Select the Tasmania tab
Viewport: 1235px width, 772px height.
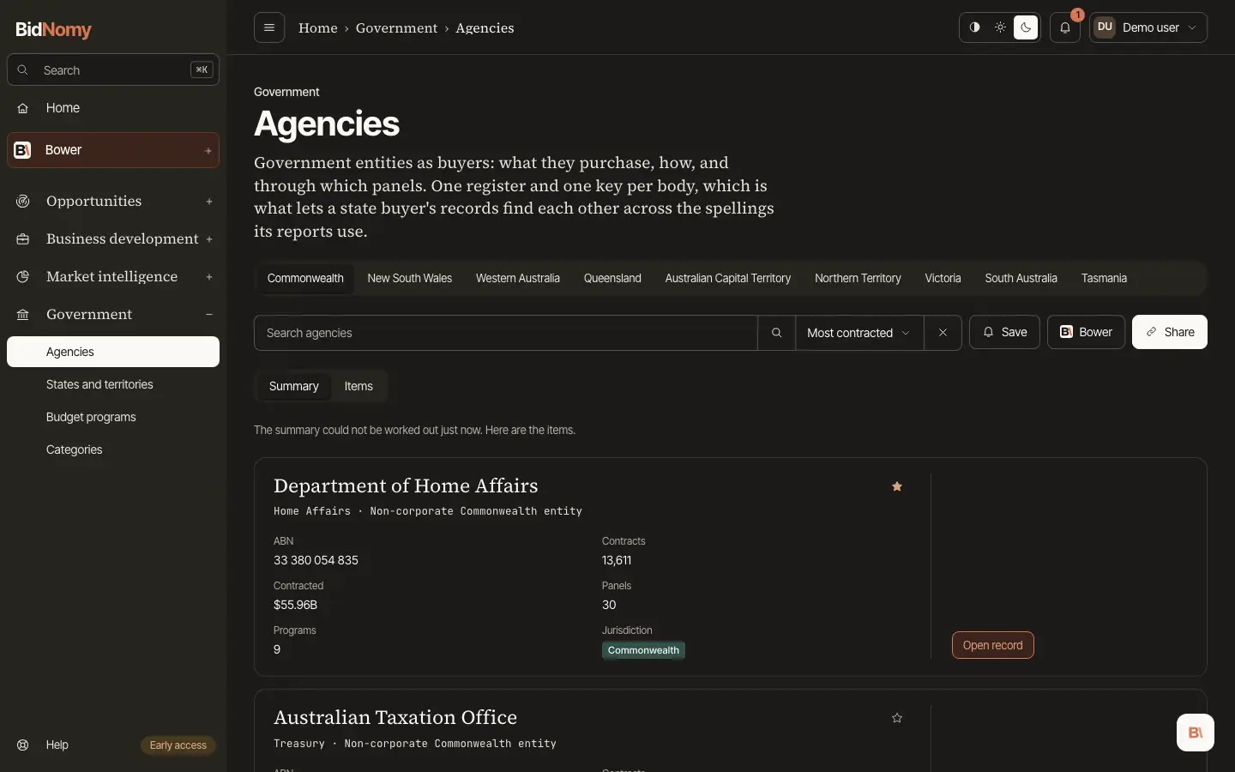click(x=1104, y=279)
